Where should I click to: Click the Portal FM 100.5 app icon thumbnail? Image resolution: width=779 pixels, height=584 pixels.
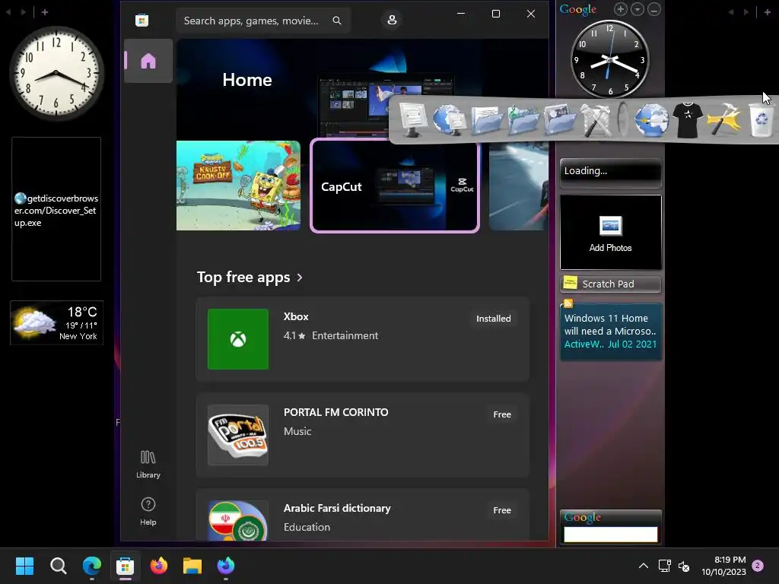click(x=238, y=435)
